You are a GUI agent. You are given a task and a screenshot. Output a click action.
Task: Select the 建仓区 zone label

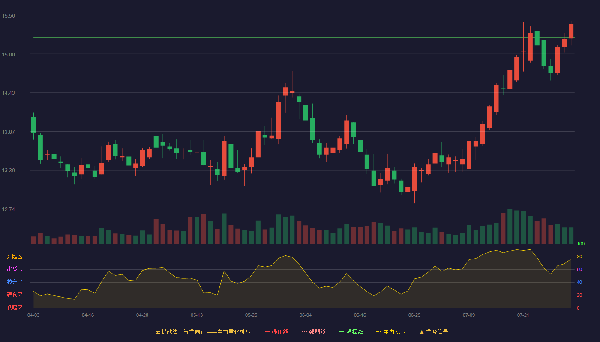click(15, 295)
